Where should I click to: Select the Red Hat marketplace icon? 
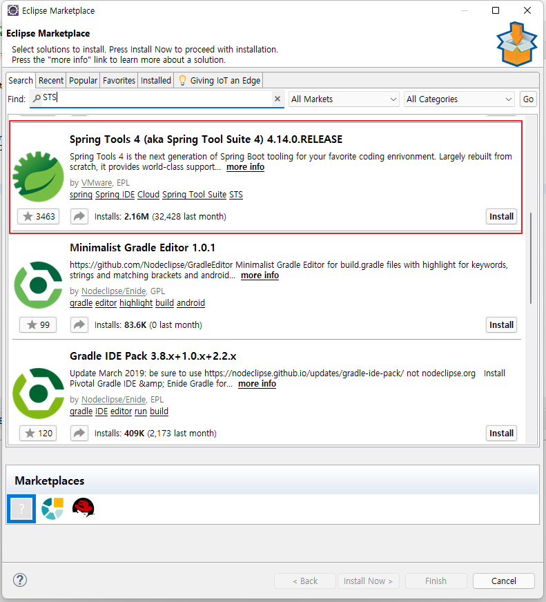click(84, 507)
